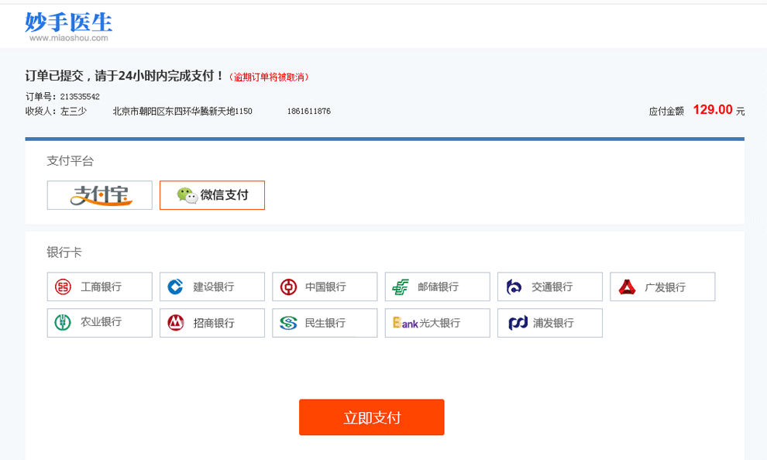Click the 农业银行 green logo icon
Image resolution: width=767 pixels, height=460 pixels.
[63, 323]
